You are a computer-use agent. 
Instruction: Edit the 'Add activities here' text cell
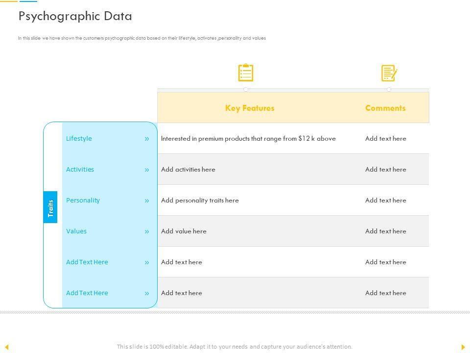(188, 170)
